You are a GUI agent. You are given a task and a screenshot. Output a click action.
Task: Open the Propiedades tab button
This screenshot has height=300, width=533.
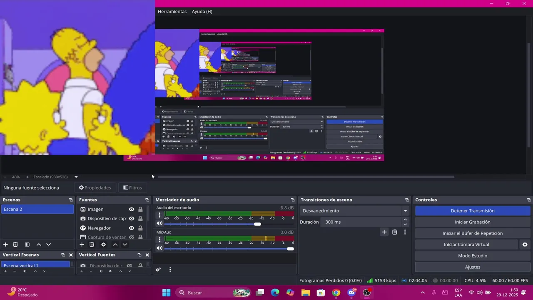(95, 187)
